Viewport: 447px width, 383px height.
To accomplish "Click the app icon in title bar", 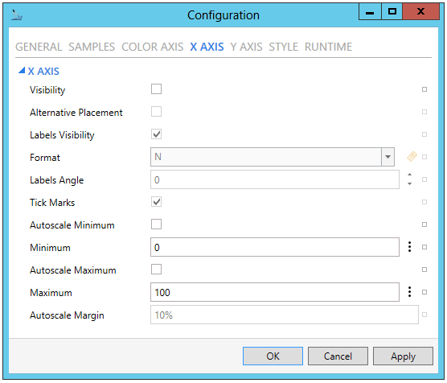I will click(x=17, y=15).
